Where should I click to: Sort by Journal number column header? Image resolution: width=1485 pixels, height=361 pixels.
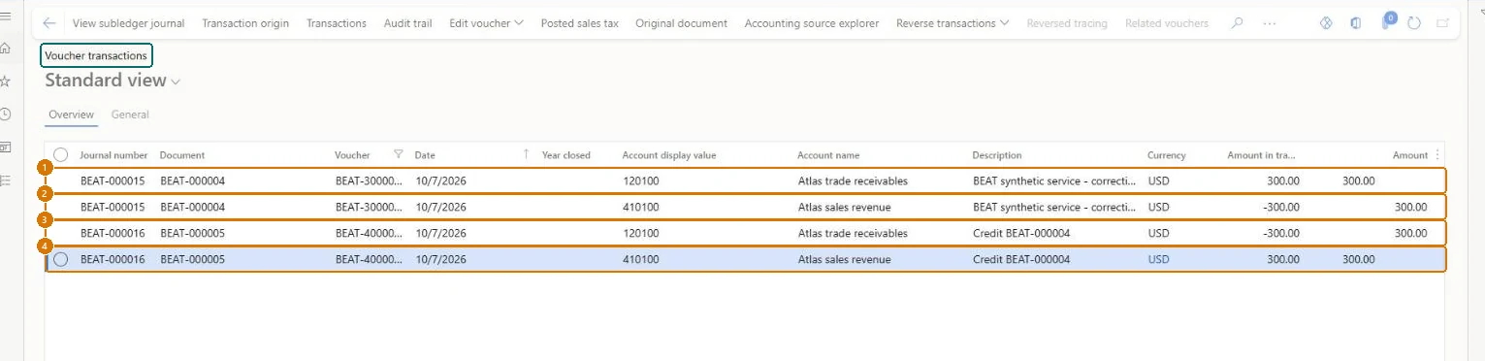[113, 155]
